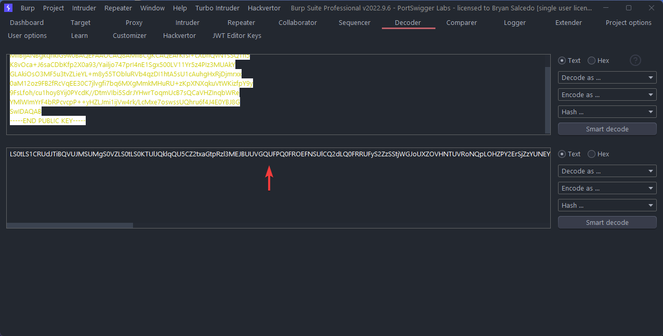Select Hex radio in the top panel

click(x=591, y=61)
